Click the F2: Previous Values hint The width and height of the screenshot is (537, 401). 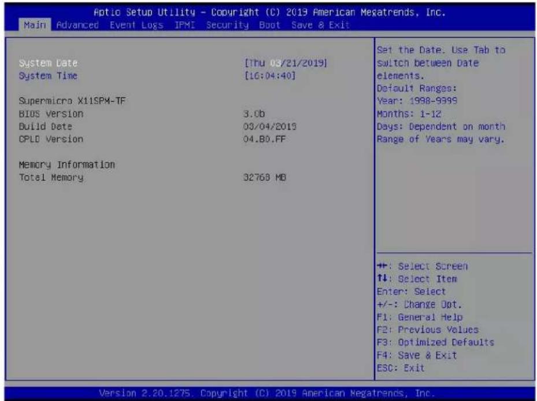(x=428, y=330)
